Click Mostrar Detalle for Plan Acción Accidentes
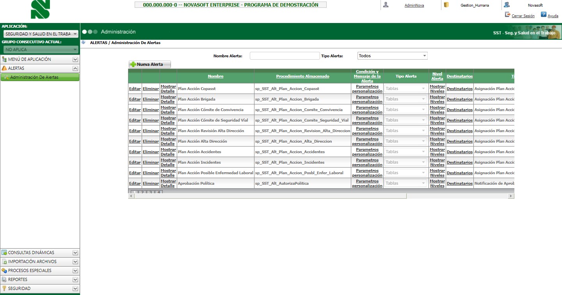The width and height of the screenshot is (562, 295). point(168,152)
